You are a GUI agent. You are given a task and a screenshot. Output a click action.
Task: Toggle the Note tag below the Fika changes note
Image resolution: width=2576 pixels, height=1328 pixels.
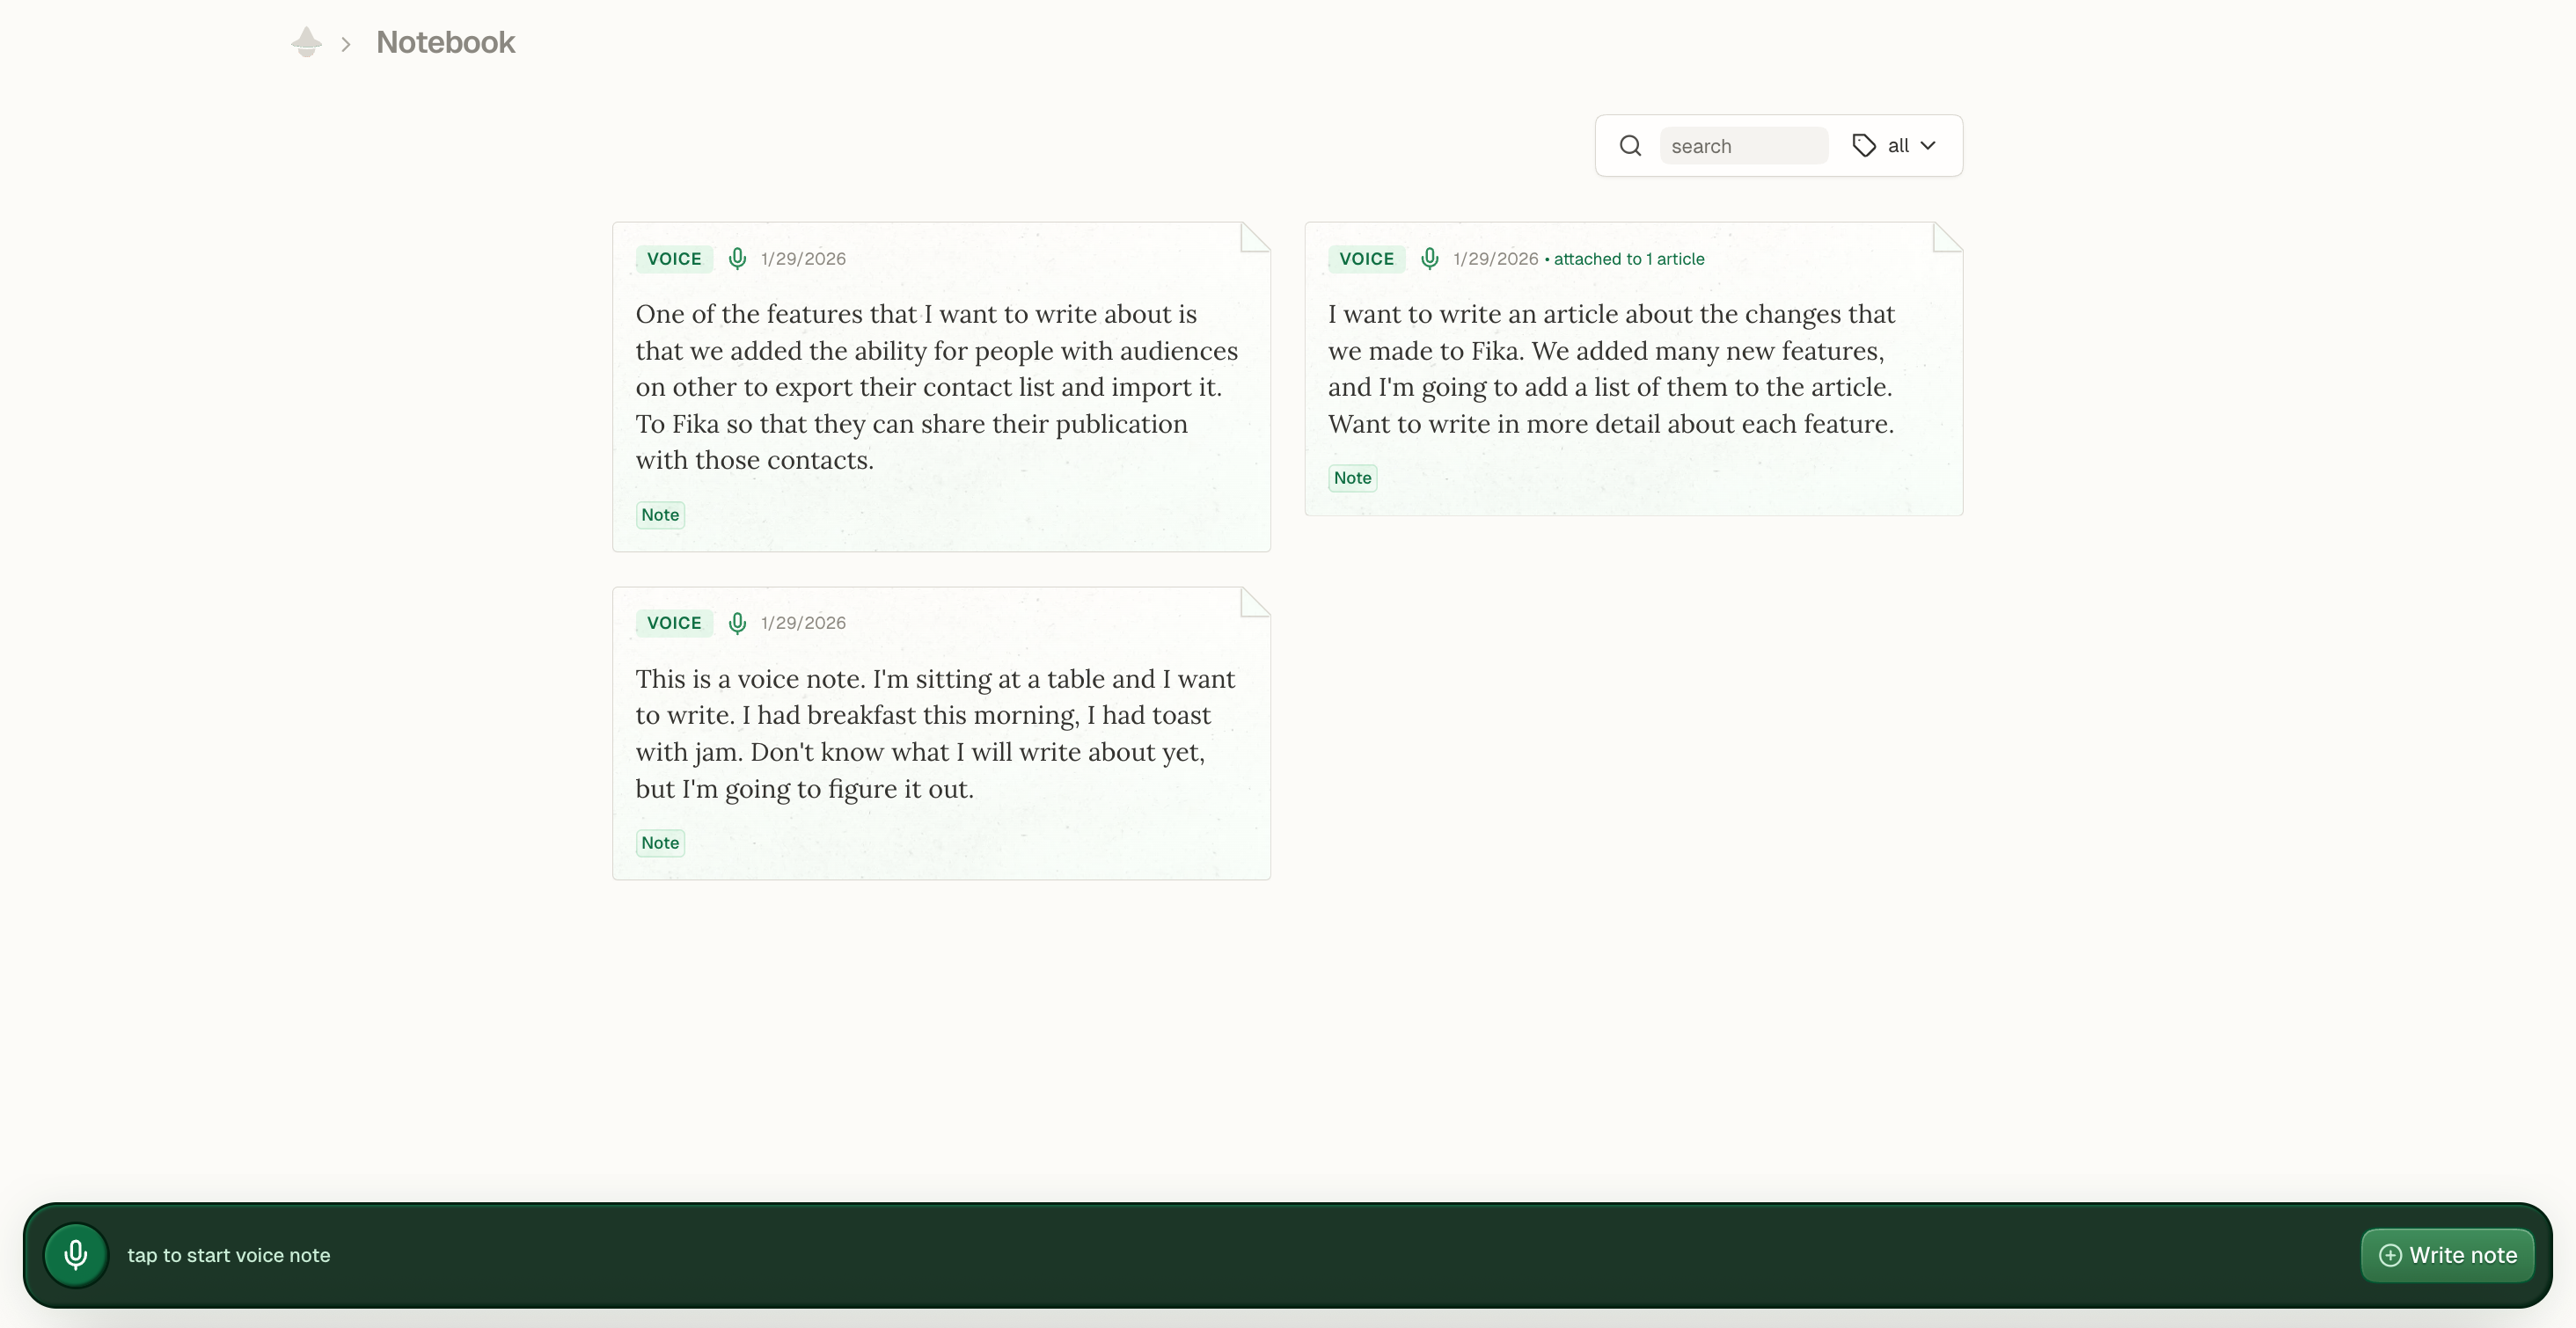click(1352, 477)
